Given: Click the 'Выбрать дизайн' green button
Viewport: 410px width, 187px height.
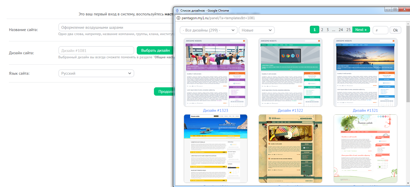Looking at the screenshot, I should [x=155, y=50].
